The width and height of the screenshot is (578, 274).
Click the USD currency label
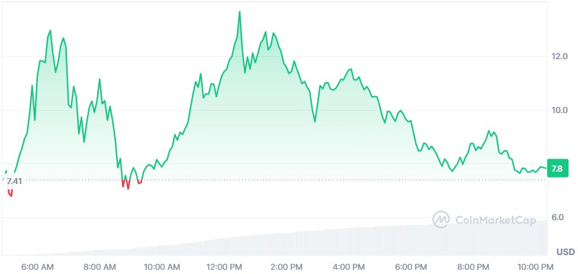pyautogui.click(x=565, y=252)
